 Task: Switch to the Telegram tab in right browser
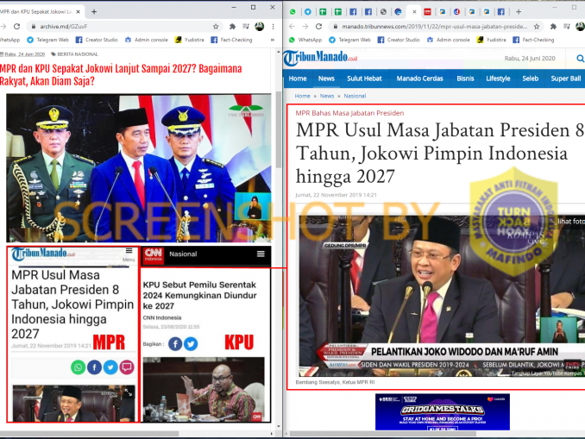click(308, 12)
